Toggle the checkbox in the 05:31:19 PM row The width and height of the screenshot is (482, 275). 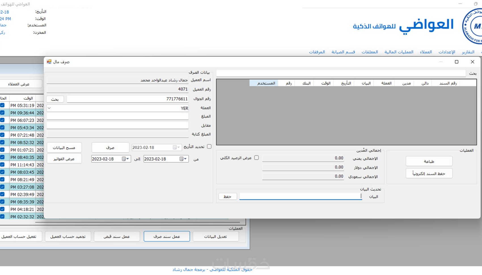2,105
